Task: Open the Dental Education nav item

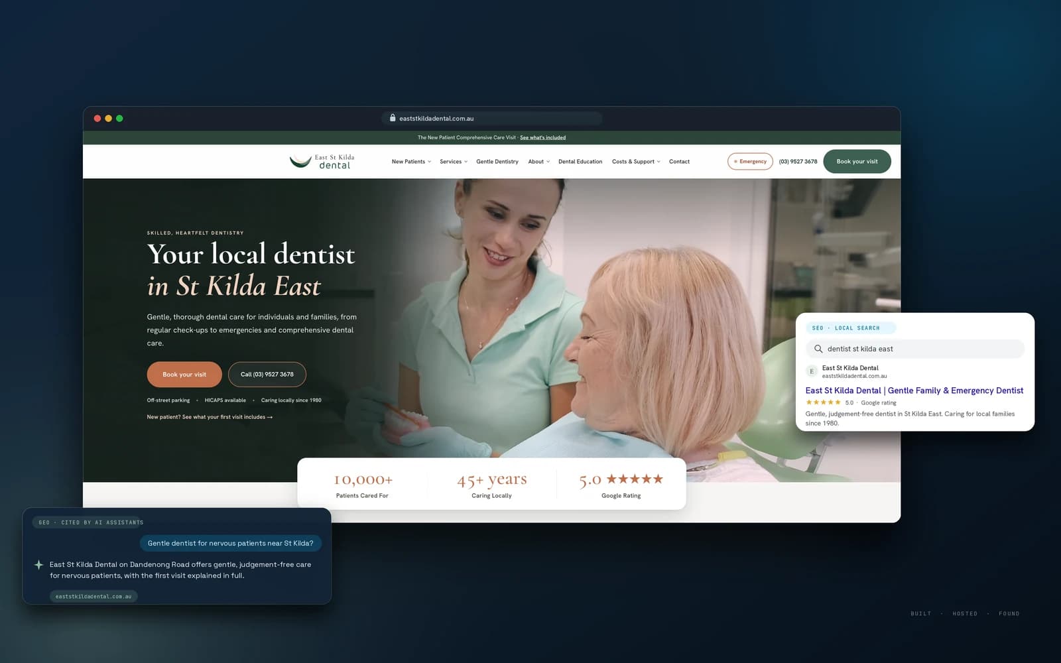Action: 580,162
